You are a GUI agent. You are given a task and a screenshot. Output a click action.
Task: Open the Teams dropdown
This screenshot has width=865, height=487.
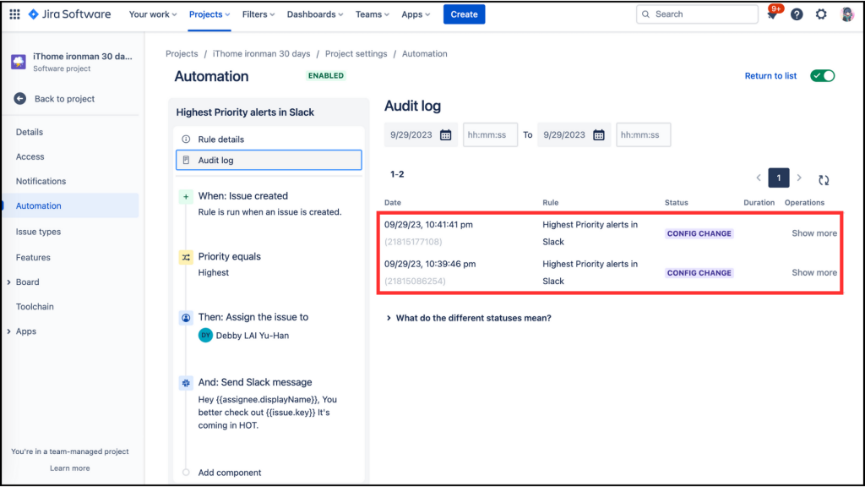pos(373,14)
